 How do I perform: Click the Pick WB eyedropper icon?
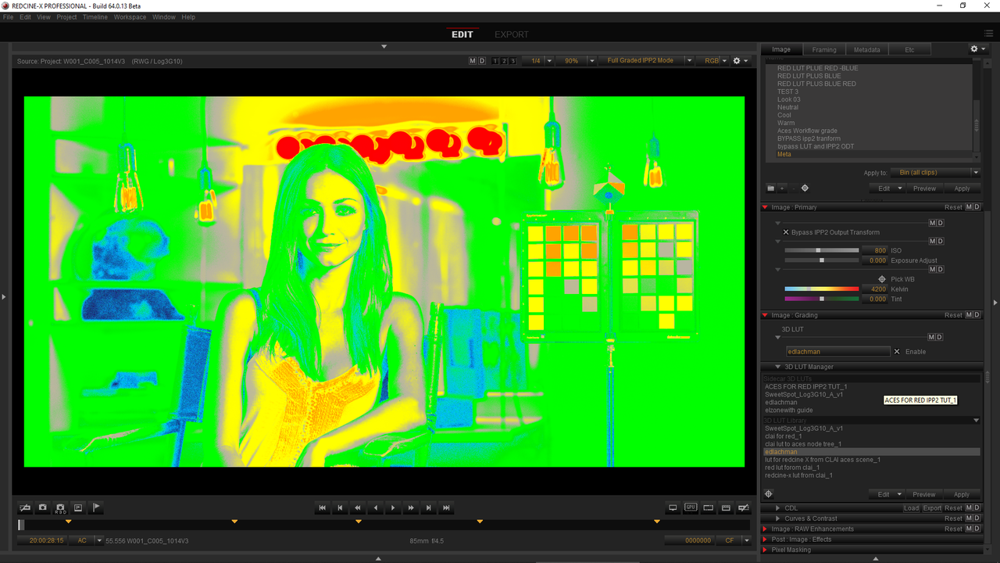882,279
